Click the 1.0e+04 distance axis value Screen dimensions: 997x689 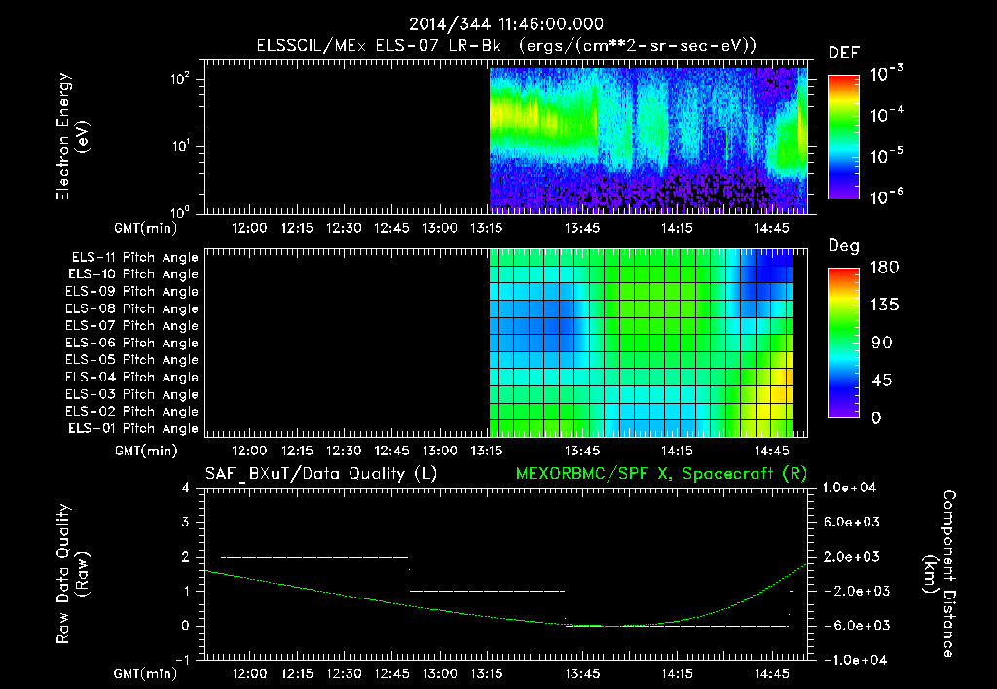point(849,488)
